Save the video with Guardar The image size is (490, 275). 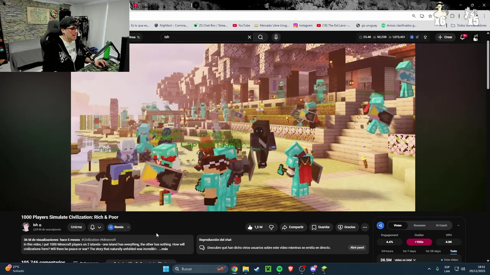pos(321,227)
